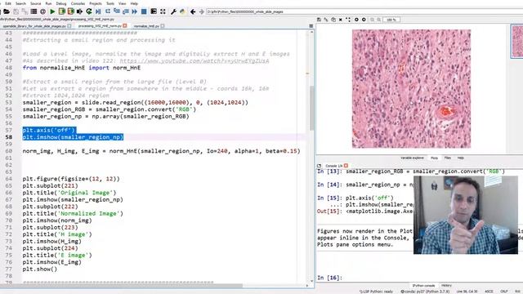Image resolution: width=523 pixels, height=294 pixels.
Task: Switch to openslide_library_for_whole_slide_images.py tab
Action: (34, 25)
